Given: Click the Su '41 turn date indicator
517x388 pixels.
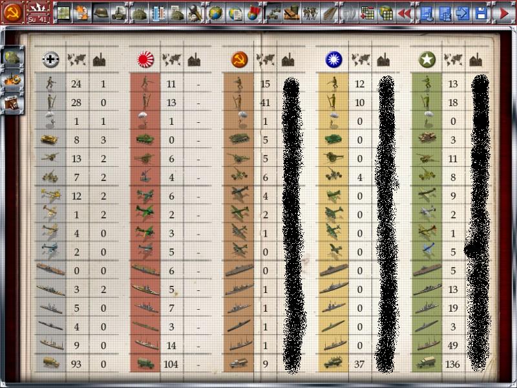Looking at the screenshot, I should [38, 12].
